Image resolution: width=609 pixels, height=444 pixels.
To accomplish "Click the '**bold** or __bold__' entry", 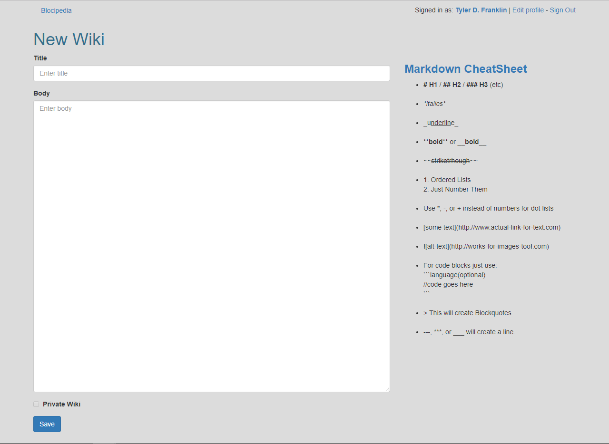I will pyautogui.click(x=455, y=142).
